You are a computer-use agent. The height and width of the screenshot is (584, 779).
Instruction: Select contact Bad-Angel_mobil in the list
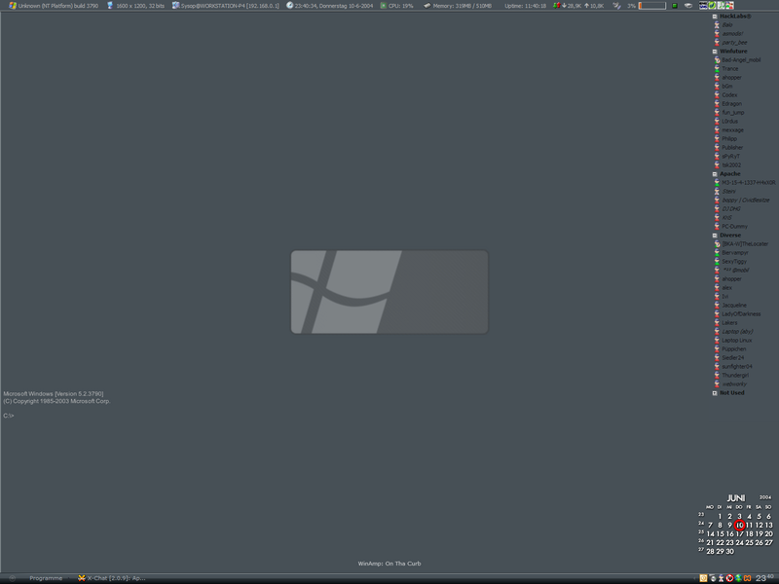coord(740,60)
